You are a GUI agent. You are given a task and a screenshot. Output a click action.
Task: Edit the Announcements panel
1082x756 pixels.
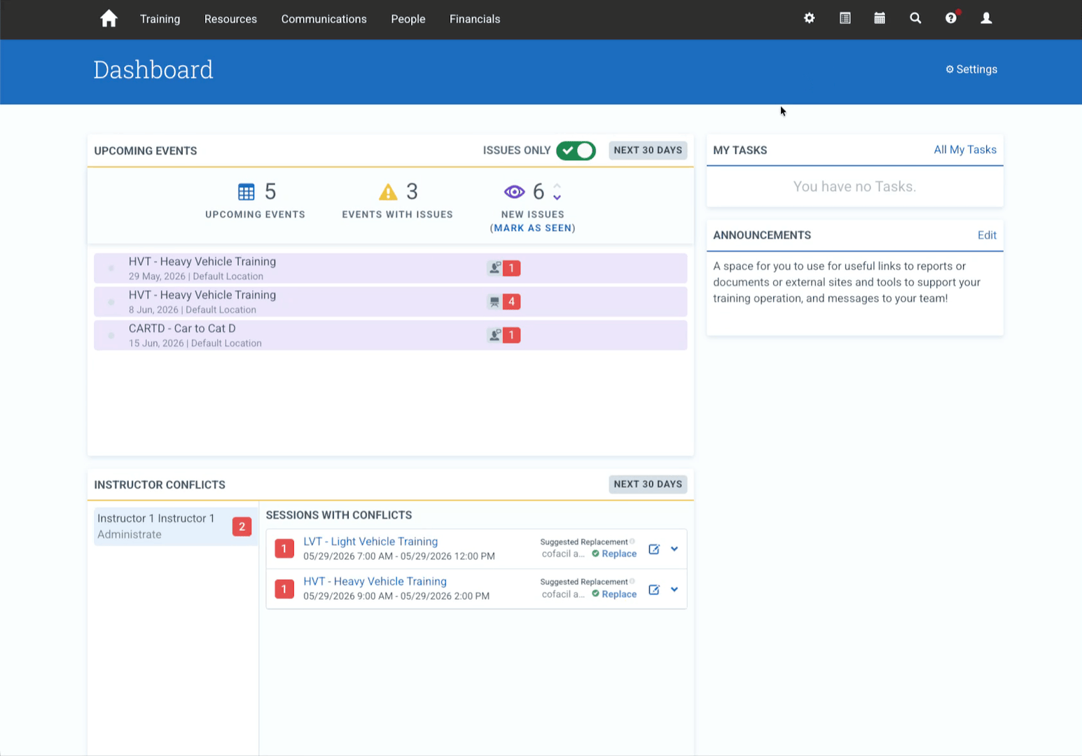tap(987, 235)
